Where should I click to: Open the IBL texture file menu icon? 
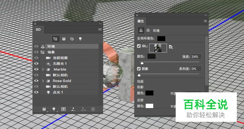tap(171, 47)
